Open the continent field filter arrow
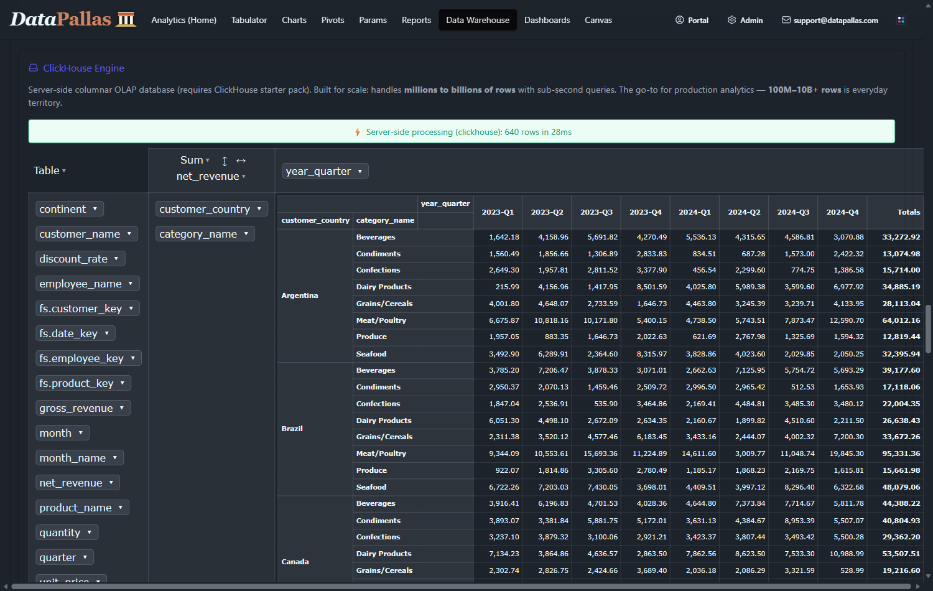933x591 pixels. 95,209
